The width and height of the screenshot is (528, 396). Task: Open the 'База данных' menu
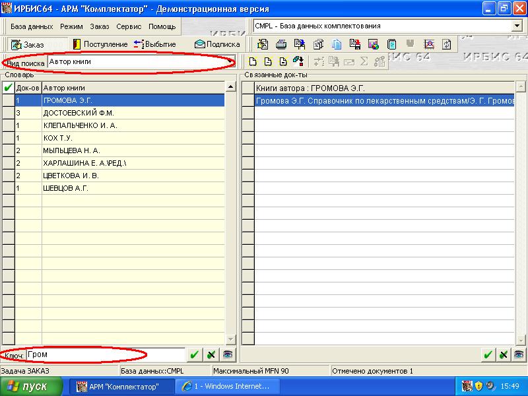(31, 26)
